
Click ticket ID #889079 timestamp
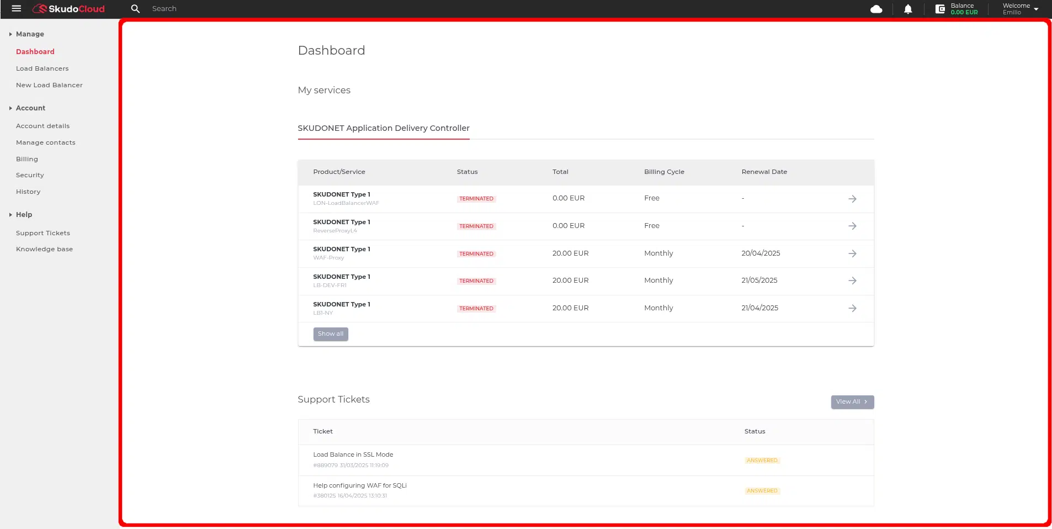[350, 465]
